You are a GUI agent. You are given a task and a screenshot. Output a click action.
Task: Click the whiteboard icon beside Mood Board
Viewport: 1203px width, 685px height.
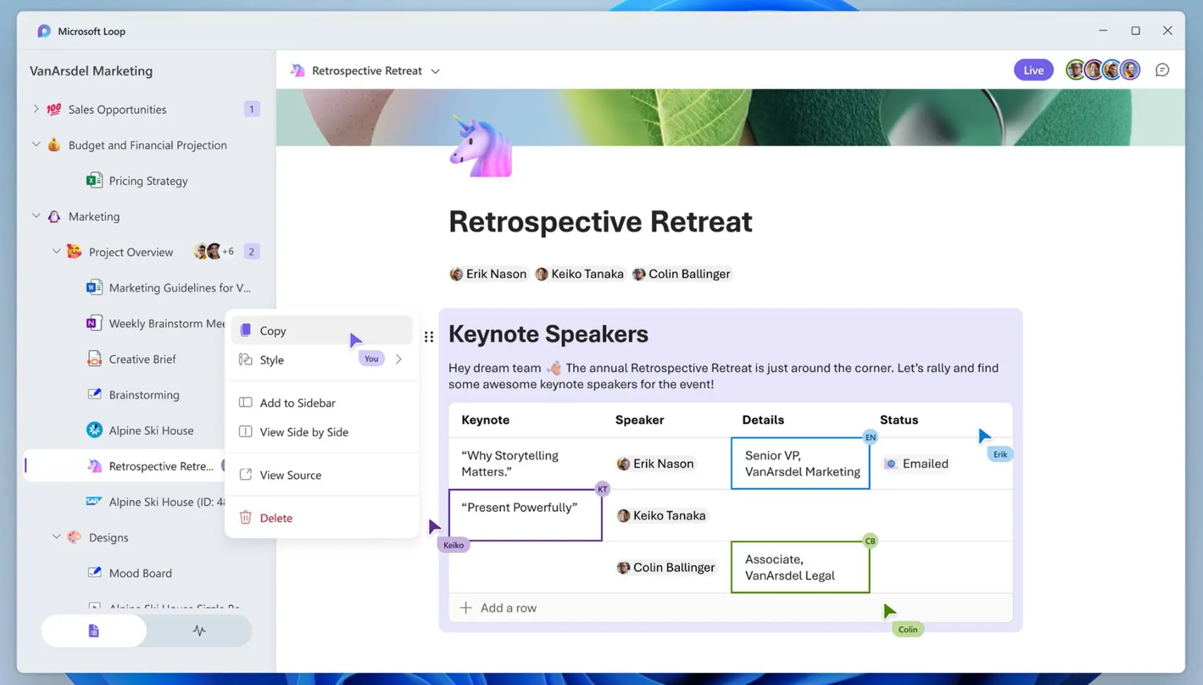(95, 573)
